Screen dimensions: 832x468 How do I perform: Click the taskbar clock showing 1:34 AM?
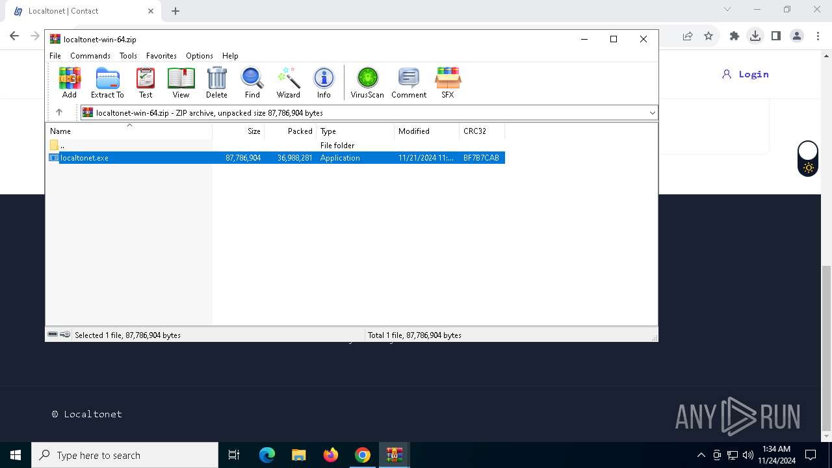(x=776, y=455)
